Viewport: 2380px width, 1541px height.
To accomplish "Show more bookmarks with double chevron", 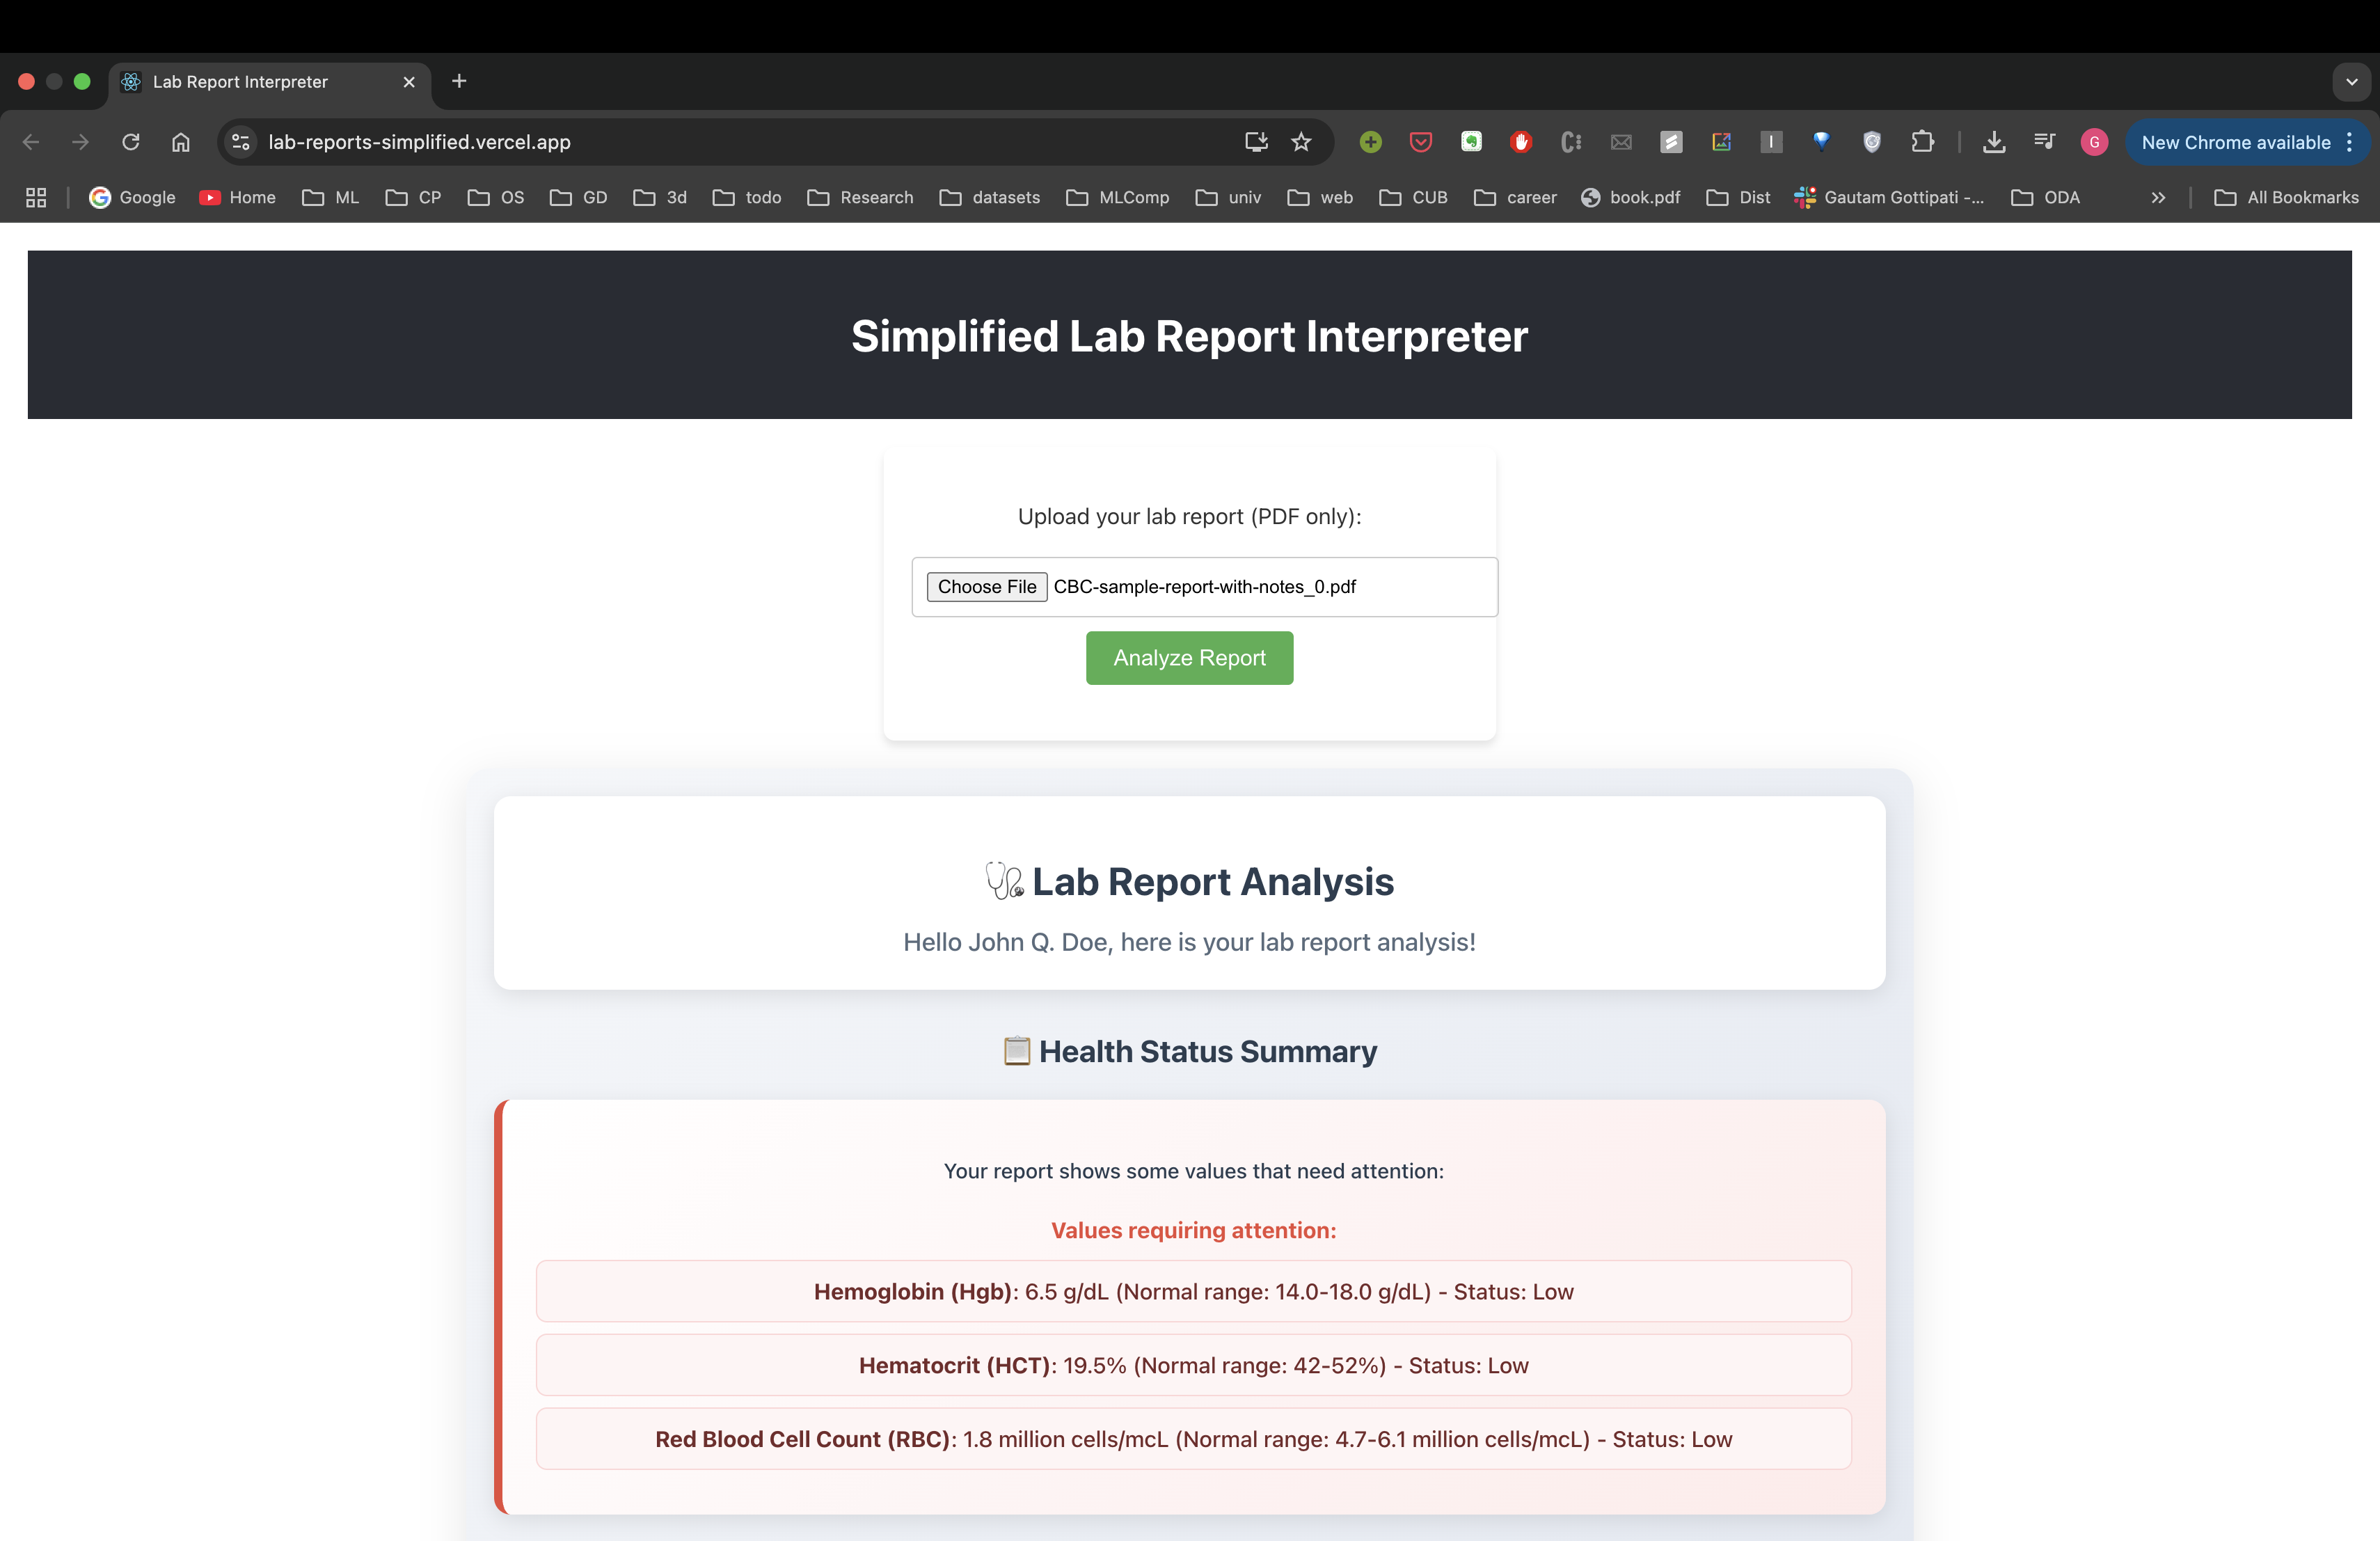I will (x=2158, y=198).
